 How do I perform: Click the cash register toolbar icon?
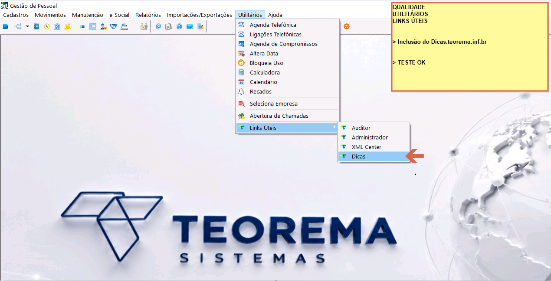pos(124,26)
